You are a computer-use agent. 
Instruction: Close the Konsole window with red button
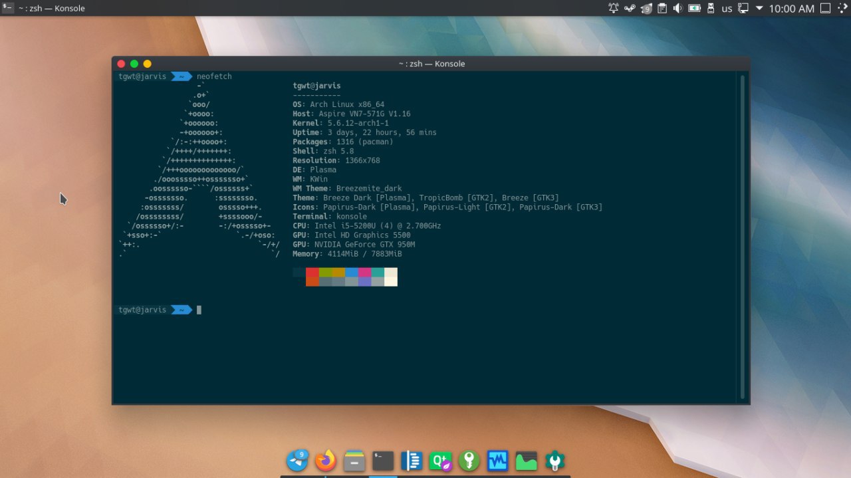(121, 64)
